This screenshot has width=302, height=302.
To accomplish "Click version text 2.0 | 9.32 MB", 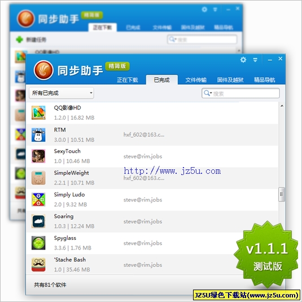I will pos(71,204).
